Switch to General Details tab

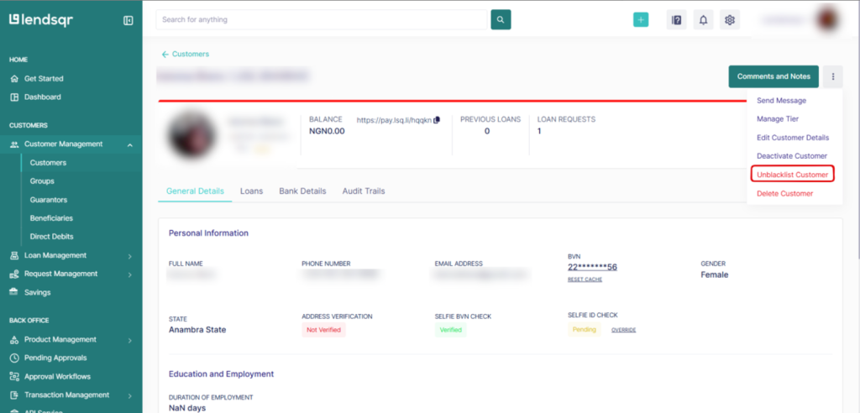click(195, 191)
